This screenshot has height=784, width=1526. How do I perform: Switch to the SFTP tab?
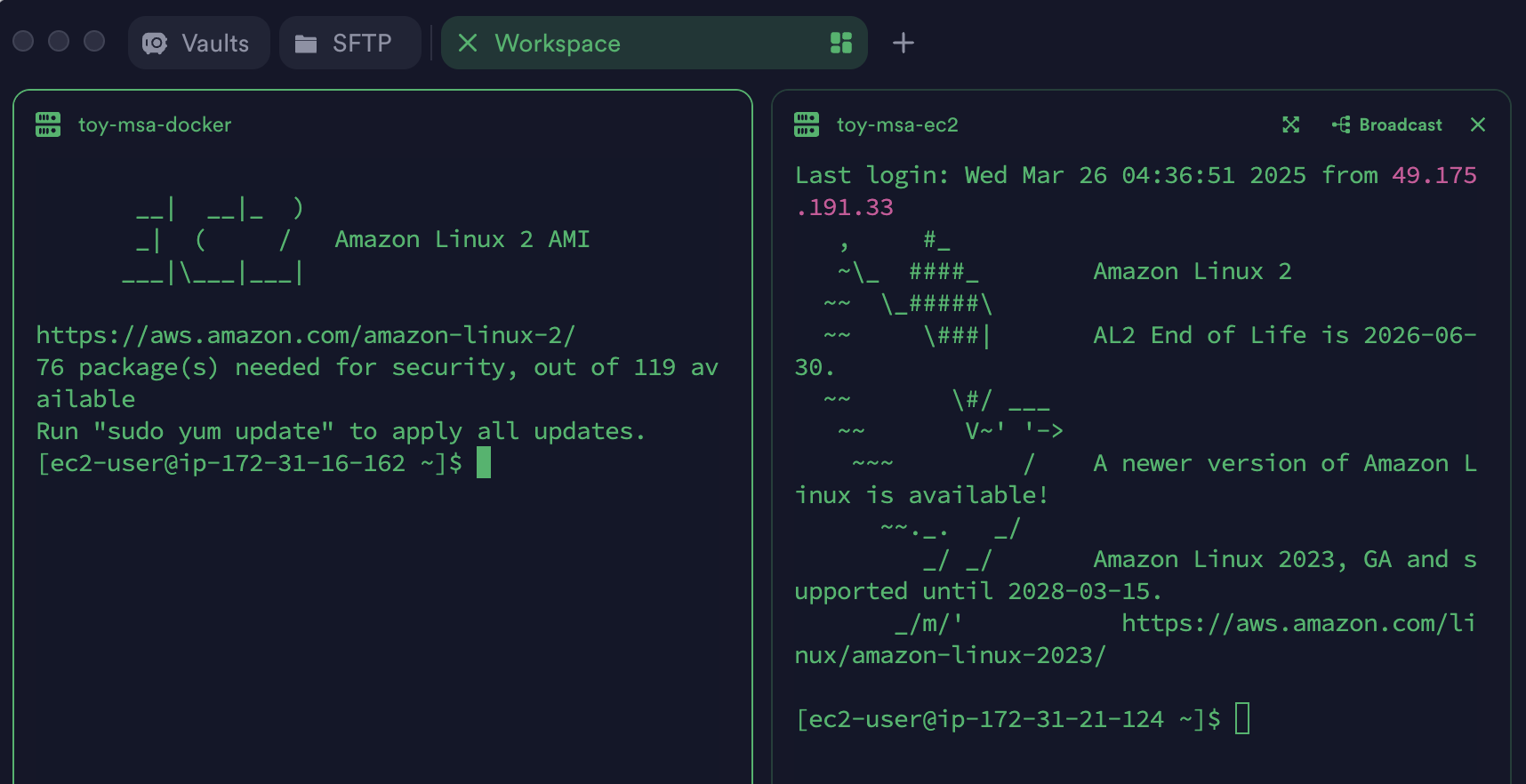(349, 43)
